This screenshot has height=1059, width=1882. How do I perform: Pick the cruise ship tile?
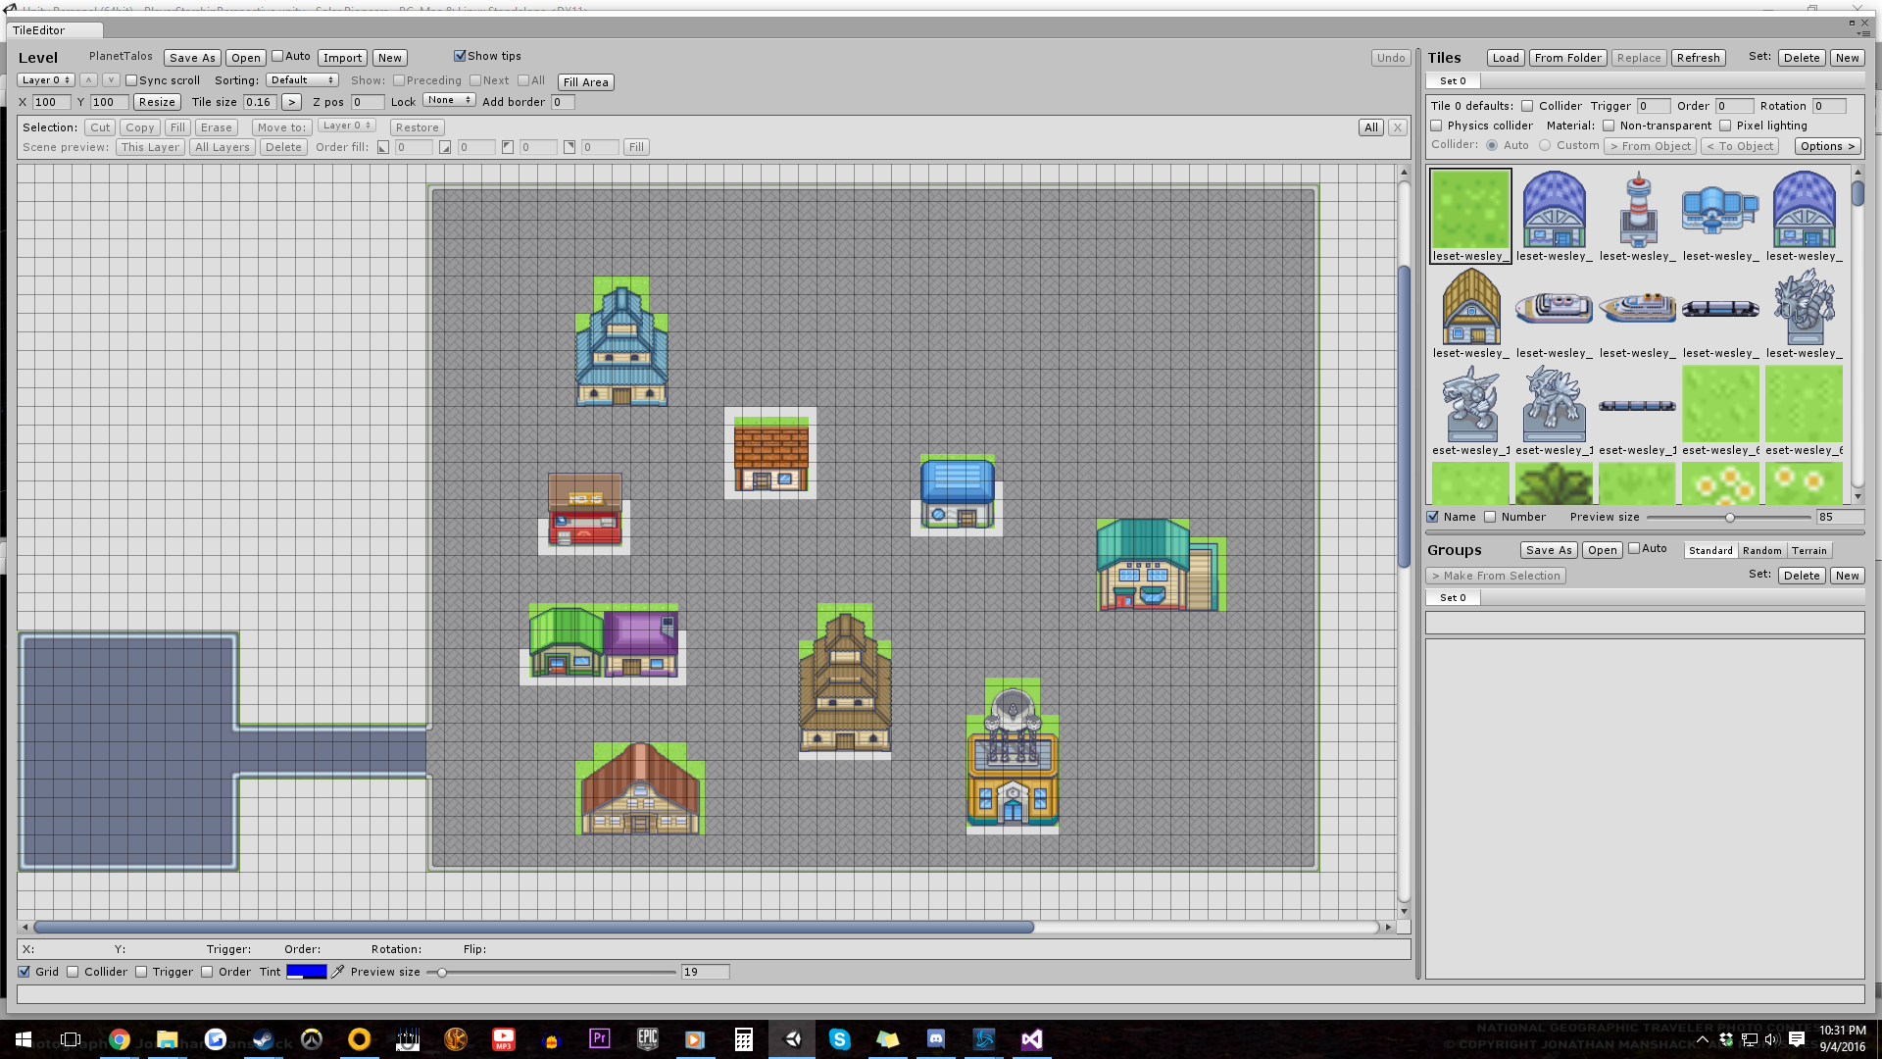1637,307
